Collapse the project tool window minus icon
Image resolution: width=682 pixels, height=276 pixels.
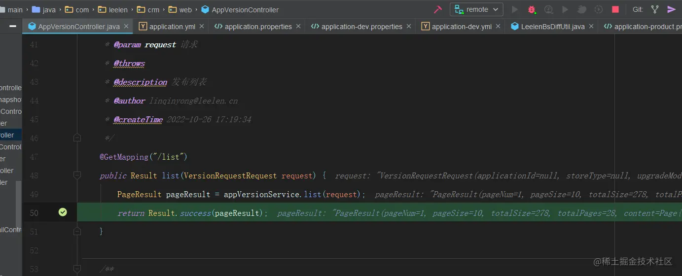coord(13,26)
